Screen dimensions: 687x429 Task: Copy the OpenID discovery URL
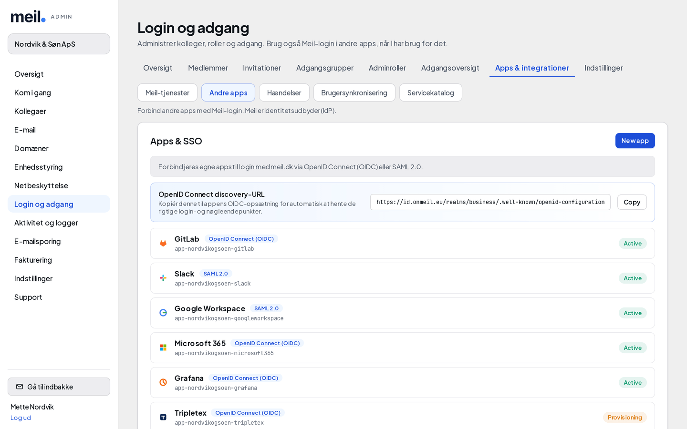(x=632, y=202)
